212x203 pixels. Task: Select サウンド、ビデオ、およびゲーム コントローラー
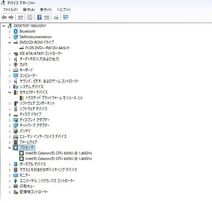[49, 81]
